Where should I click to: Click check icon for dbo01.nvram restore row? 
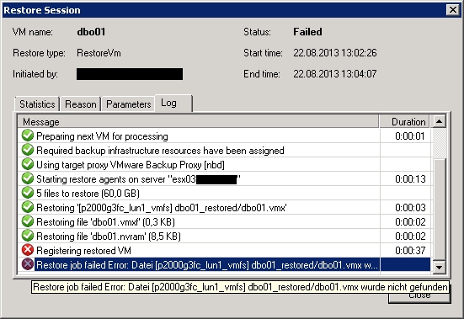tap(28, 236)
